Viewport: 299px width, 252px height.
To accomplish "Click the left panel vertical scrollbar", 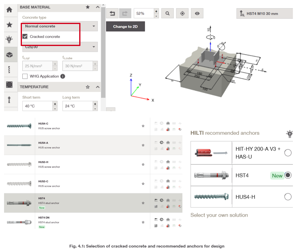I will (103, 53).
